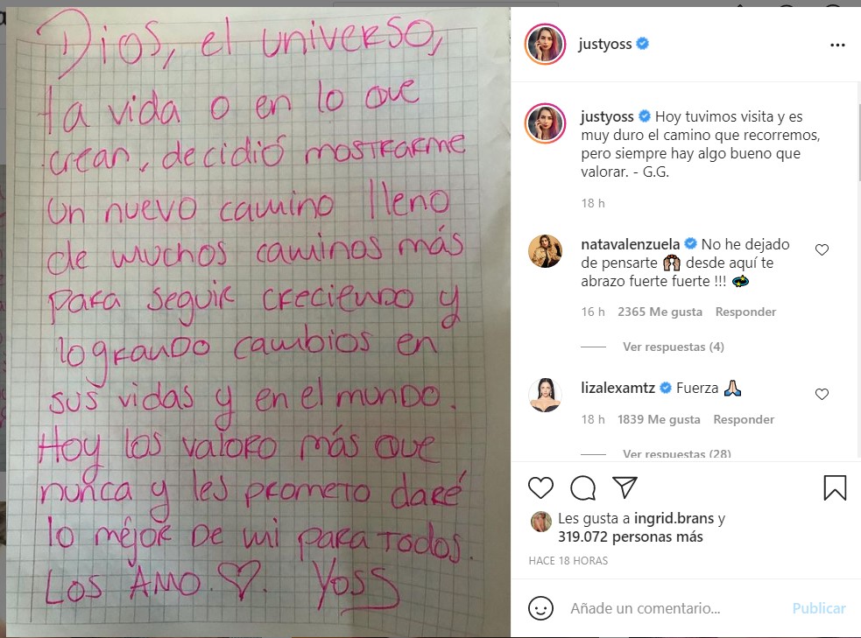Like natavalenzuela's comment with the heart
This screenshot has width=861, height=638.
click(822, 250)
